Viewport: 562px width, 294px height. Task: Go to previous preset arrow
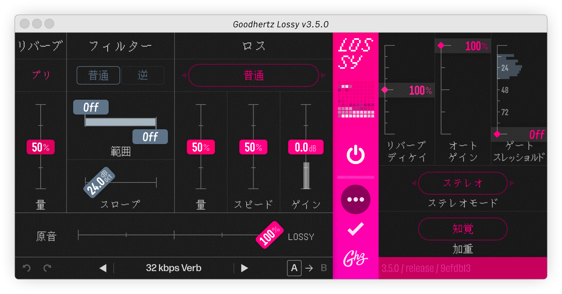103,268
